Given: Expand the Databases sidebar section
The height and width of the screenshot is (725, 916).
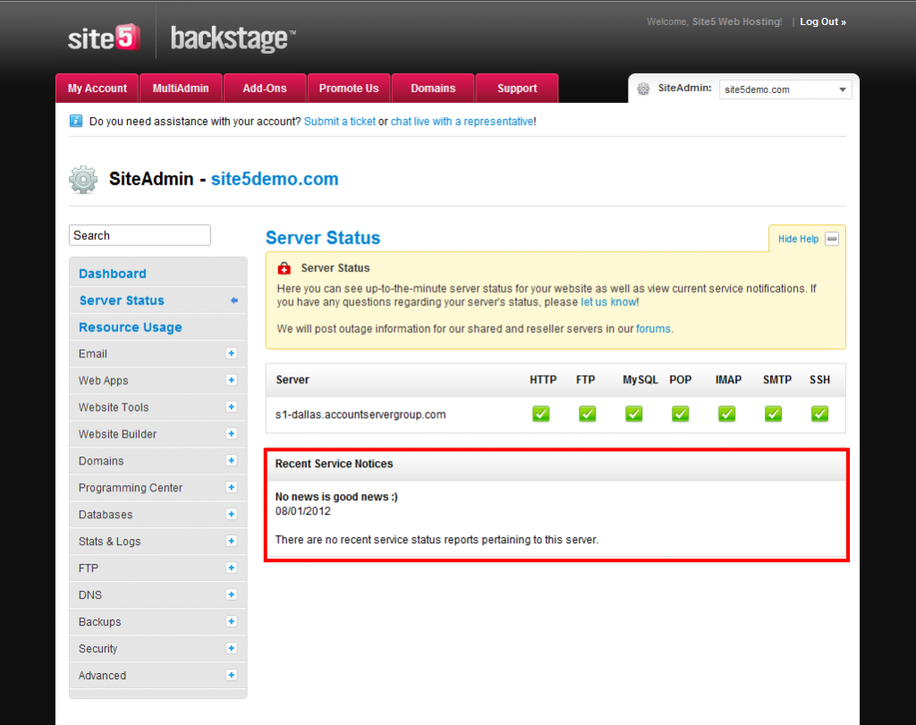Looking at the screenshot, I should pos(232,514).
